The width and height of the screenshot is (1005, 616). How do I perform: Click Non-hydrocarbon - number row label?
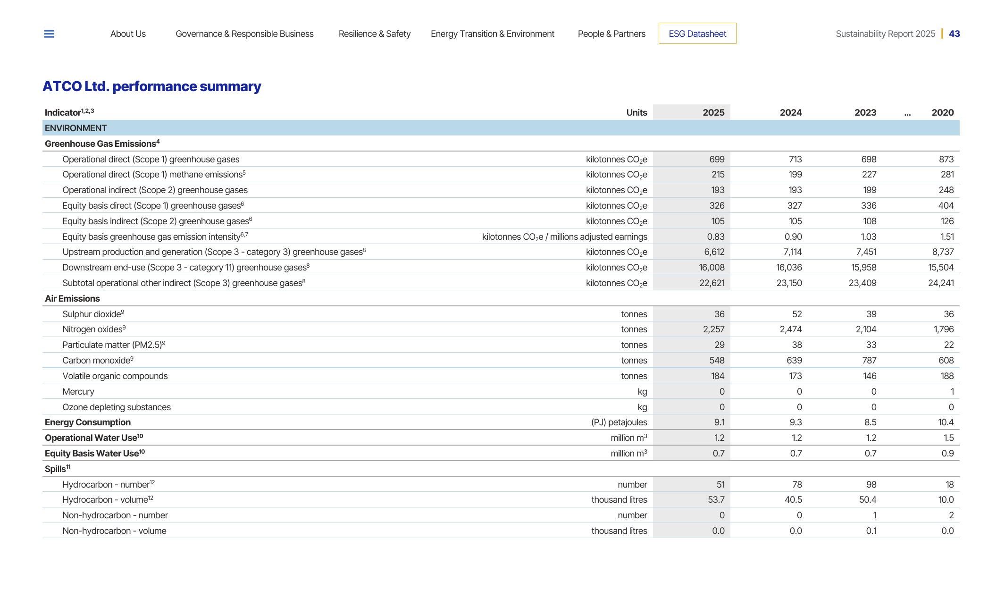(115, 515)
